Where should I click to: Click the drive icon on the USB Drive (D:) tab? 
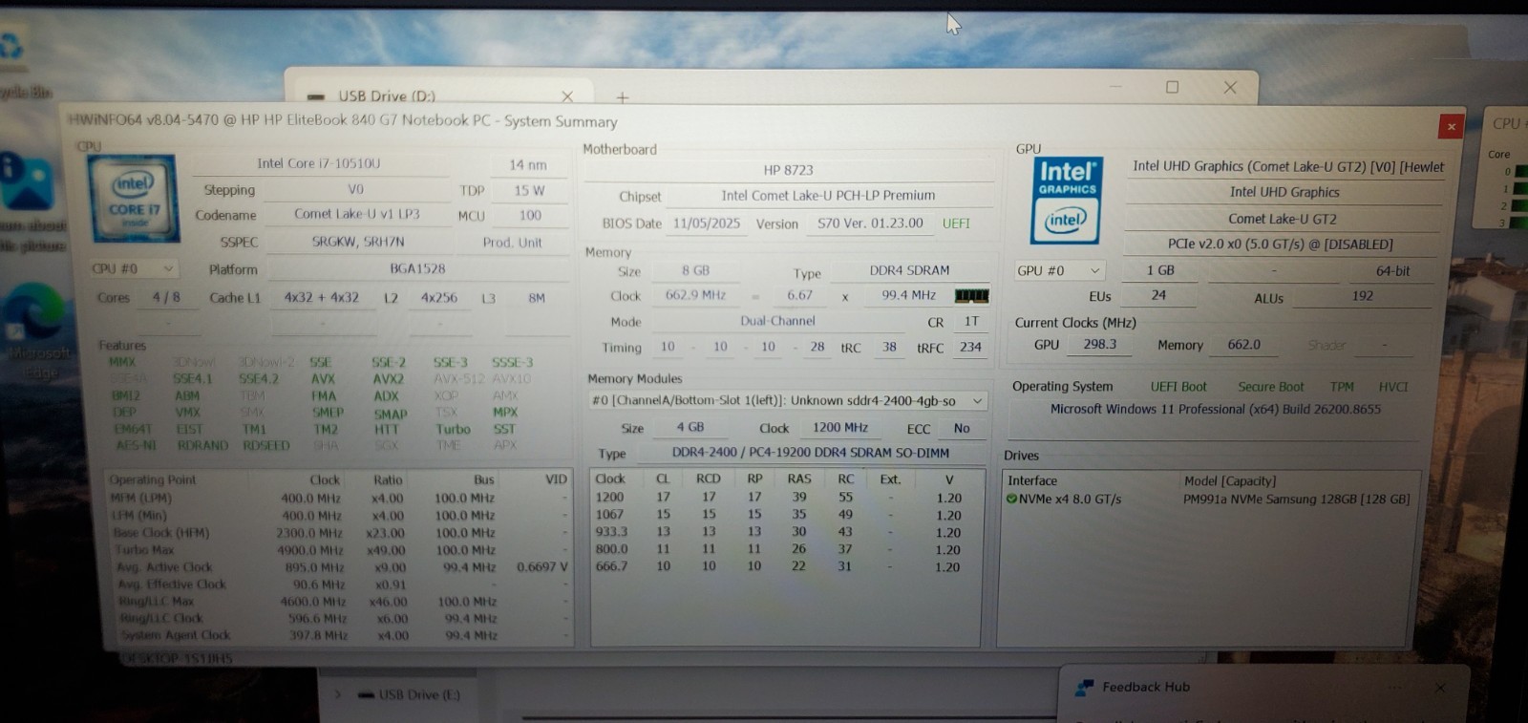(x=316, y=96)
